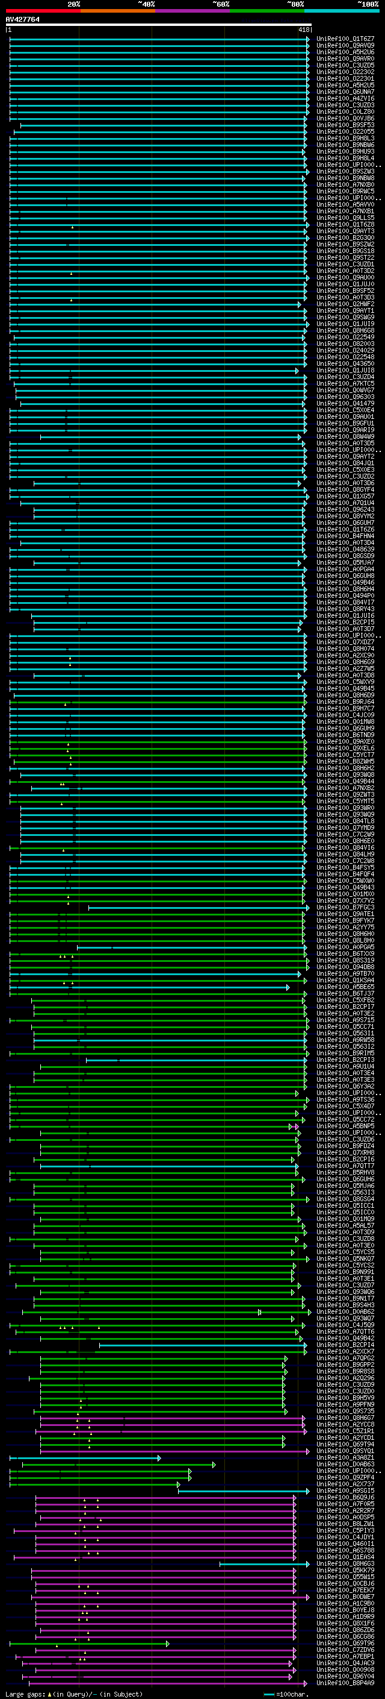Image resolution: width=385 pixels, height=1699 pixels.
Task: Click the orange ~40% identity legend segment
Action: pos(118,11)
